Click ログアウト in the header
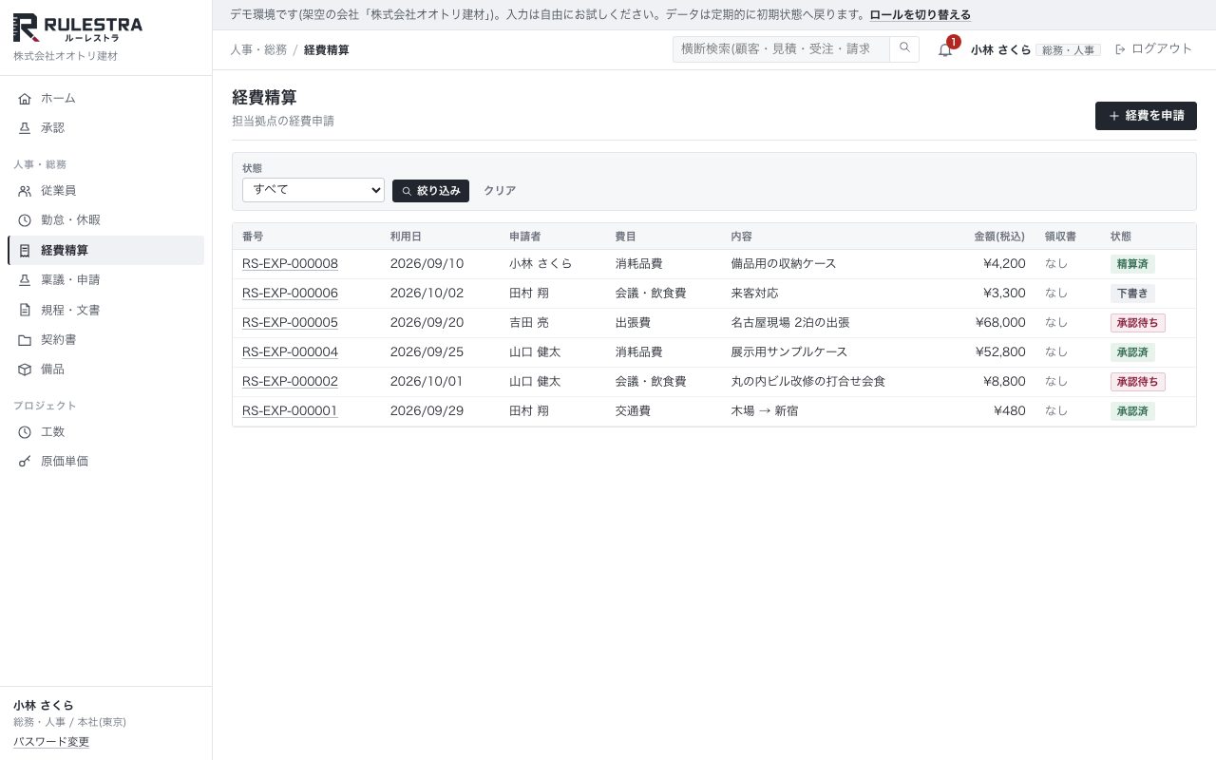 pos(1153,49)
